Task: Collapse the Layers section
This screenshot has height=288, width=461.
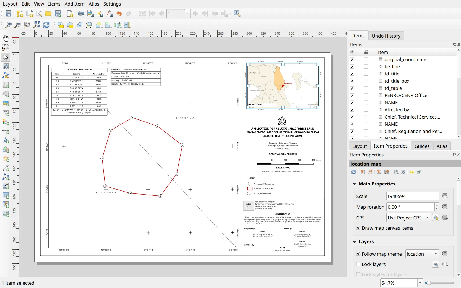Action: click(x=355, y=242)
